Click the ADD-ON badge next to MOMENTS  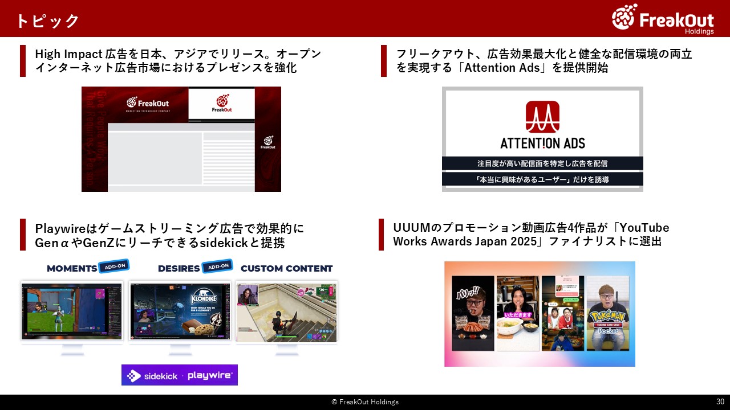pos(114,266)
